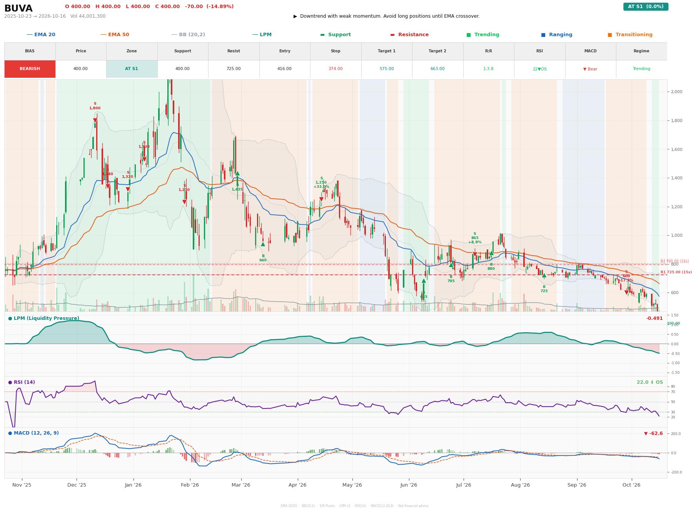The image size is (696, 512).
Task: Click the RSI cell showing 22 OS
Action: point(539,69)
